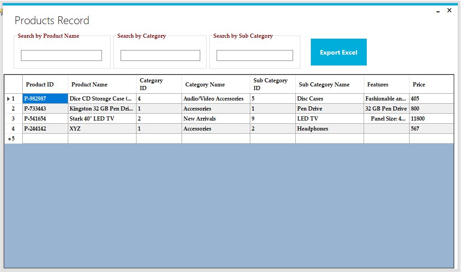461x272 pixels.
Task: Select the Price column header
Action: click(x=430, y=84)
